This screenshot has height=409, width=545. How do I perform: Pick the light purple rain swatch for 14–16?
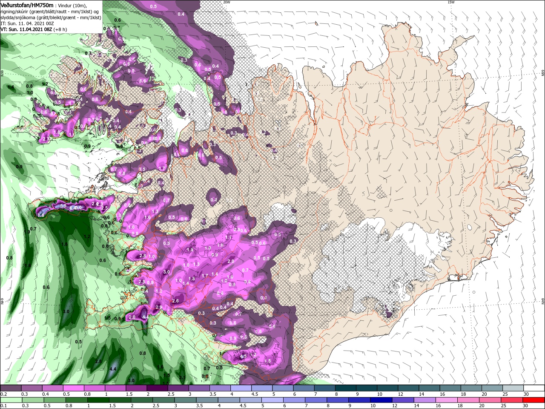(425, 400)
